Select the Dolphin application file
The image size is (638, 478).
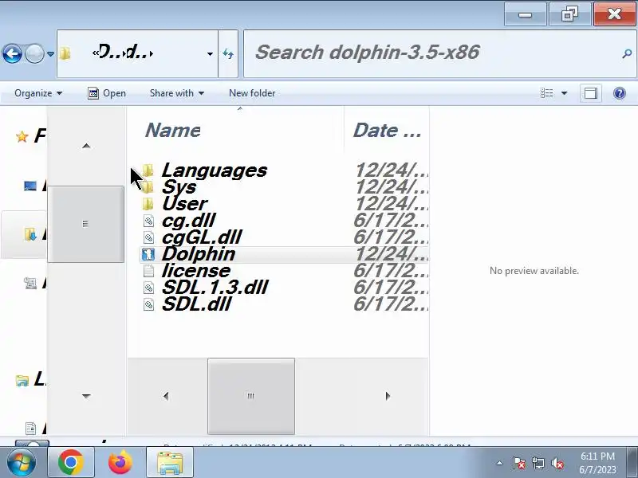tap(284, 254)
